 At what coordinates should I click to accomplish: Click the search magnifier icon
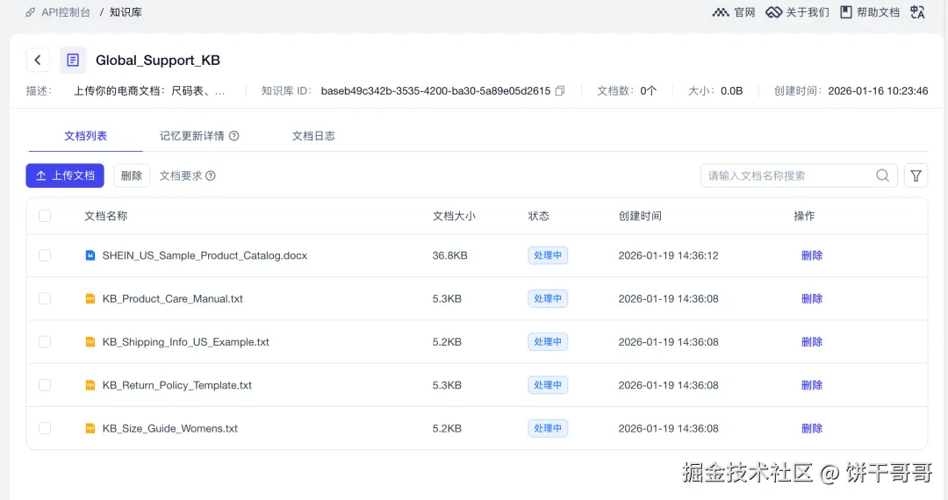[883, 175]
